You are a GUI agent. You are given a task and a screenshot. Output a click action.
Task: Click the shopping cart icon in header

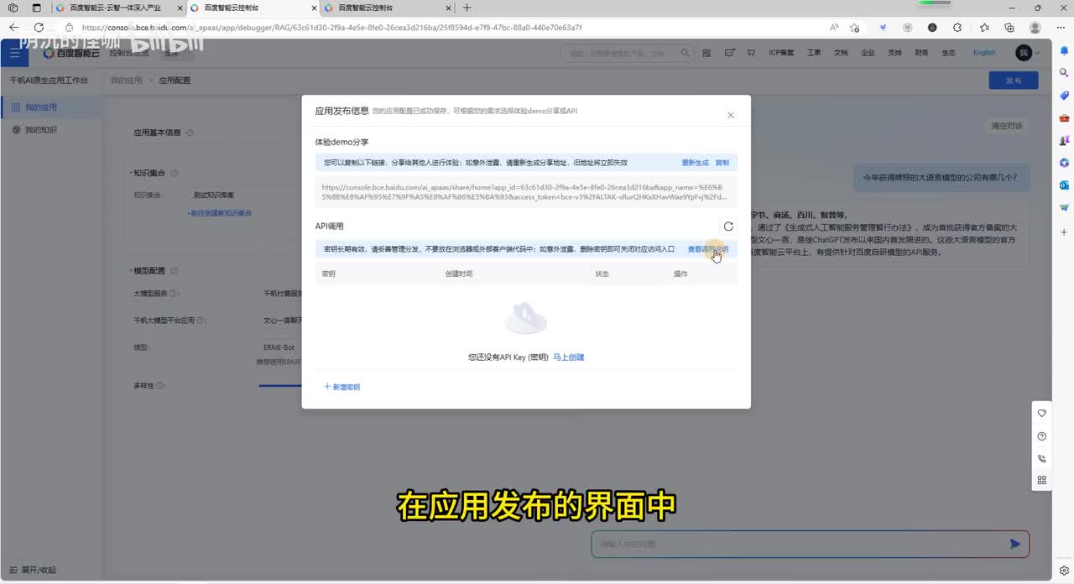[x=749, y=53]
